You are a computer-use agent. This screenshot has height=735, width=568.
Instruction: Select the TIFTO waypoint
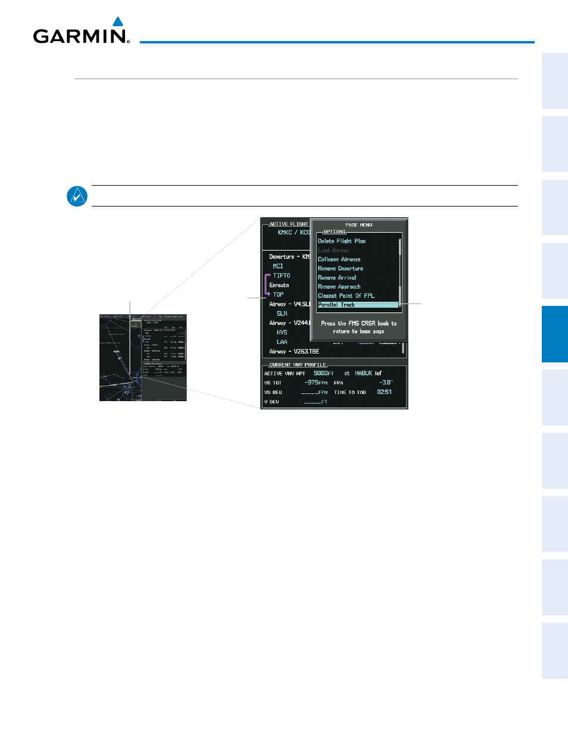click(282, 276)
